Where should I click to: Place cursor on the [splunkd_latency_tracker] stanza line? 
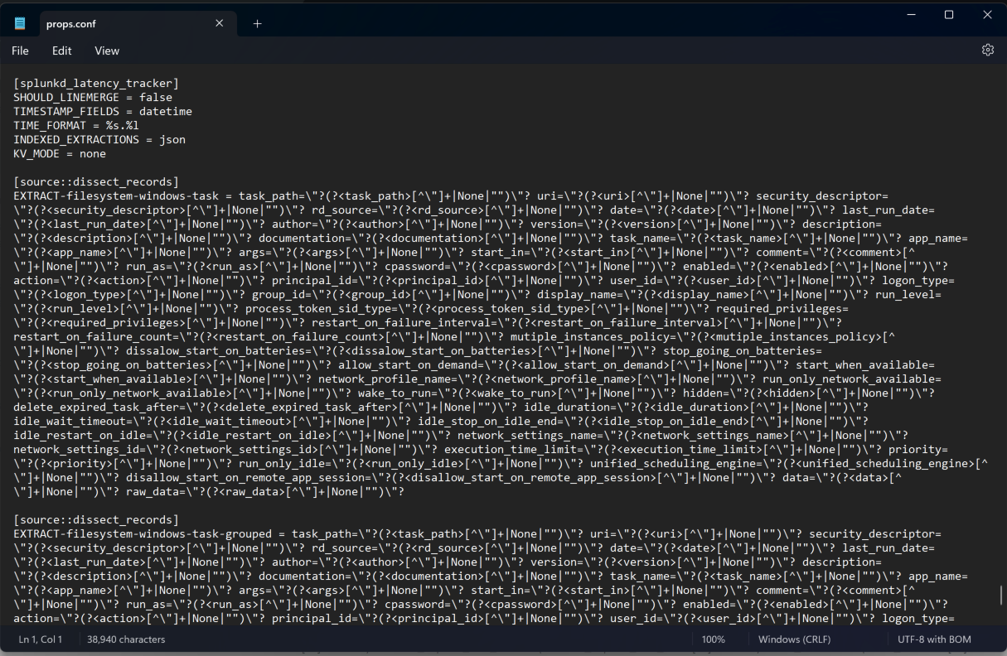96,84
